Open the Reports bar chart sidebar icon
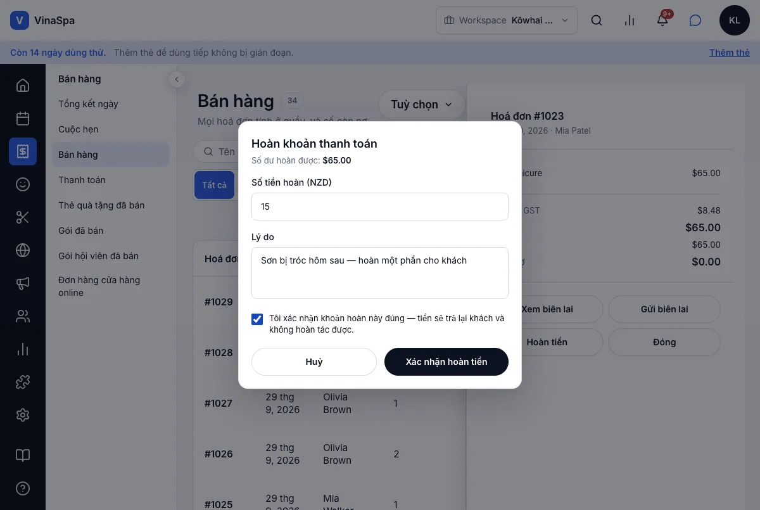Image resolution: width=760 pixels, height=510 pixels. [23, 349]
